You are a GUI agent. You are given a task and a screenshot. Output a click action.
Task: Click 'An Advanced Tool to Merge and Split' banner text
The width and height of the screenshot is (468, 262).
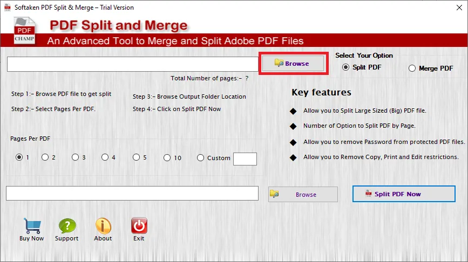point(175,41)
